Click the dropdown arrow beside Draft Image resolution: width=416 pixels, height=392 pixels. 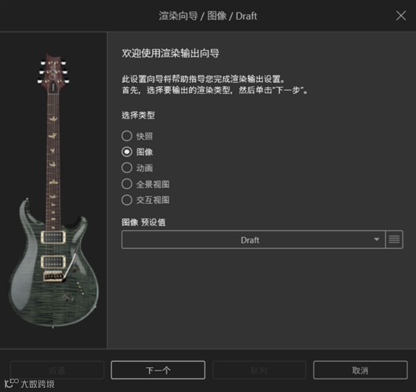click(x=376, y=240)
